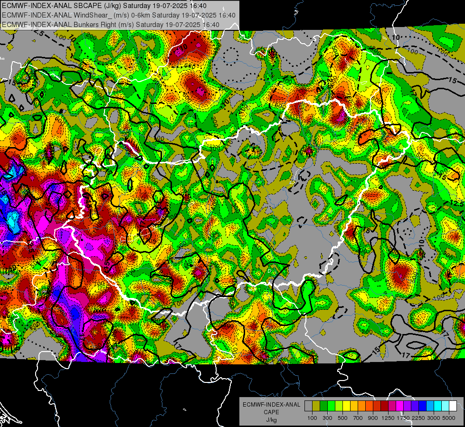465x427 pixels.
Task: Click the legend value 500
Action: pyautogui.click(x=342, y=418)
